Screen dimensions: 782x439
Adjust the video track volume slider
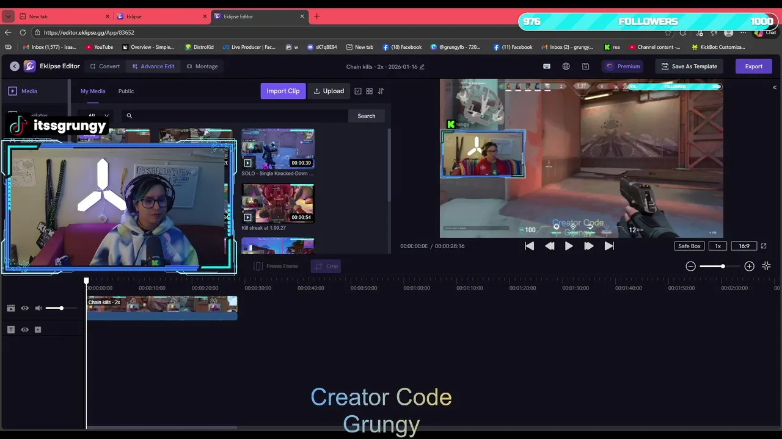(61, 308)
